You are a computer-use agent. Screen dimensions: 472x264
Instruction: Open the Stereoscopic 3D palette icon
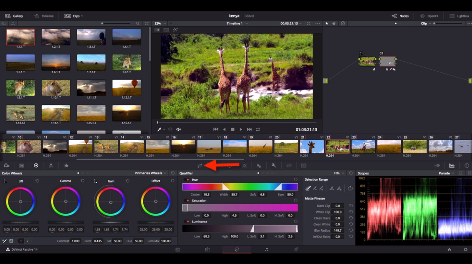(x=303, y=166)
